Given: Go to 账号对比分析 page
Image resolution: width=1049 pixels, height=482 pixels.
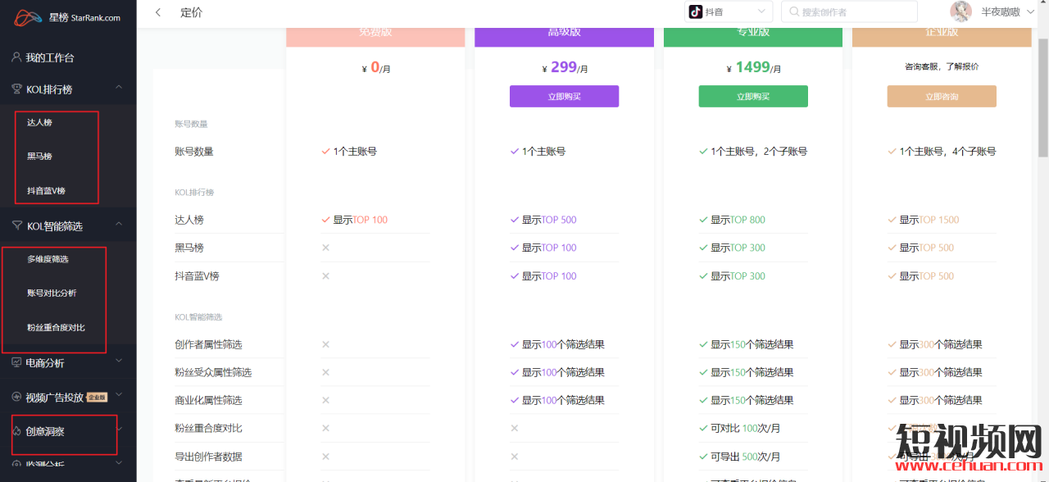Looking at the screenshot, I should click(52, 293).
